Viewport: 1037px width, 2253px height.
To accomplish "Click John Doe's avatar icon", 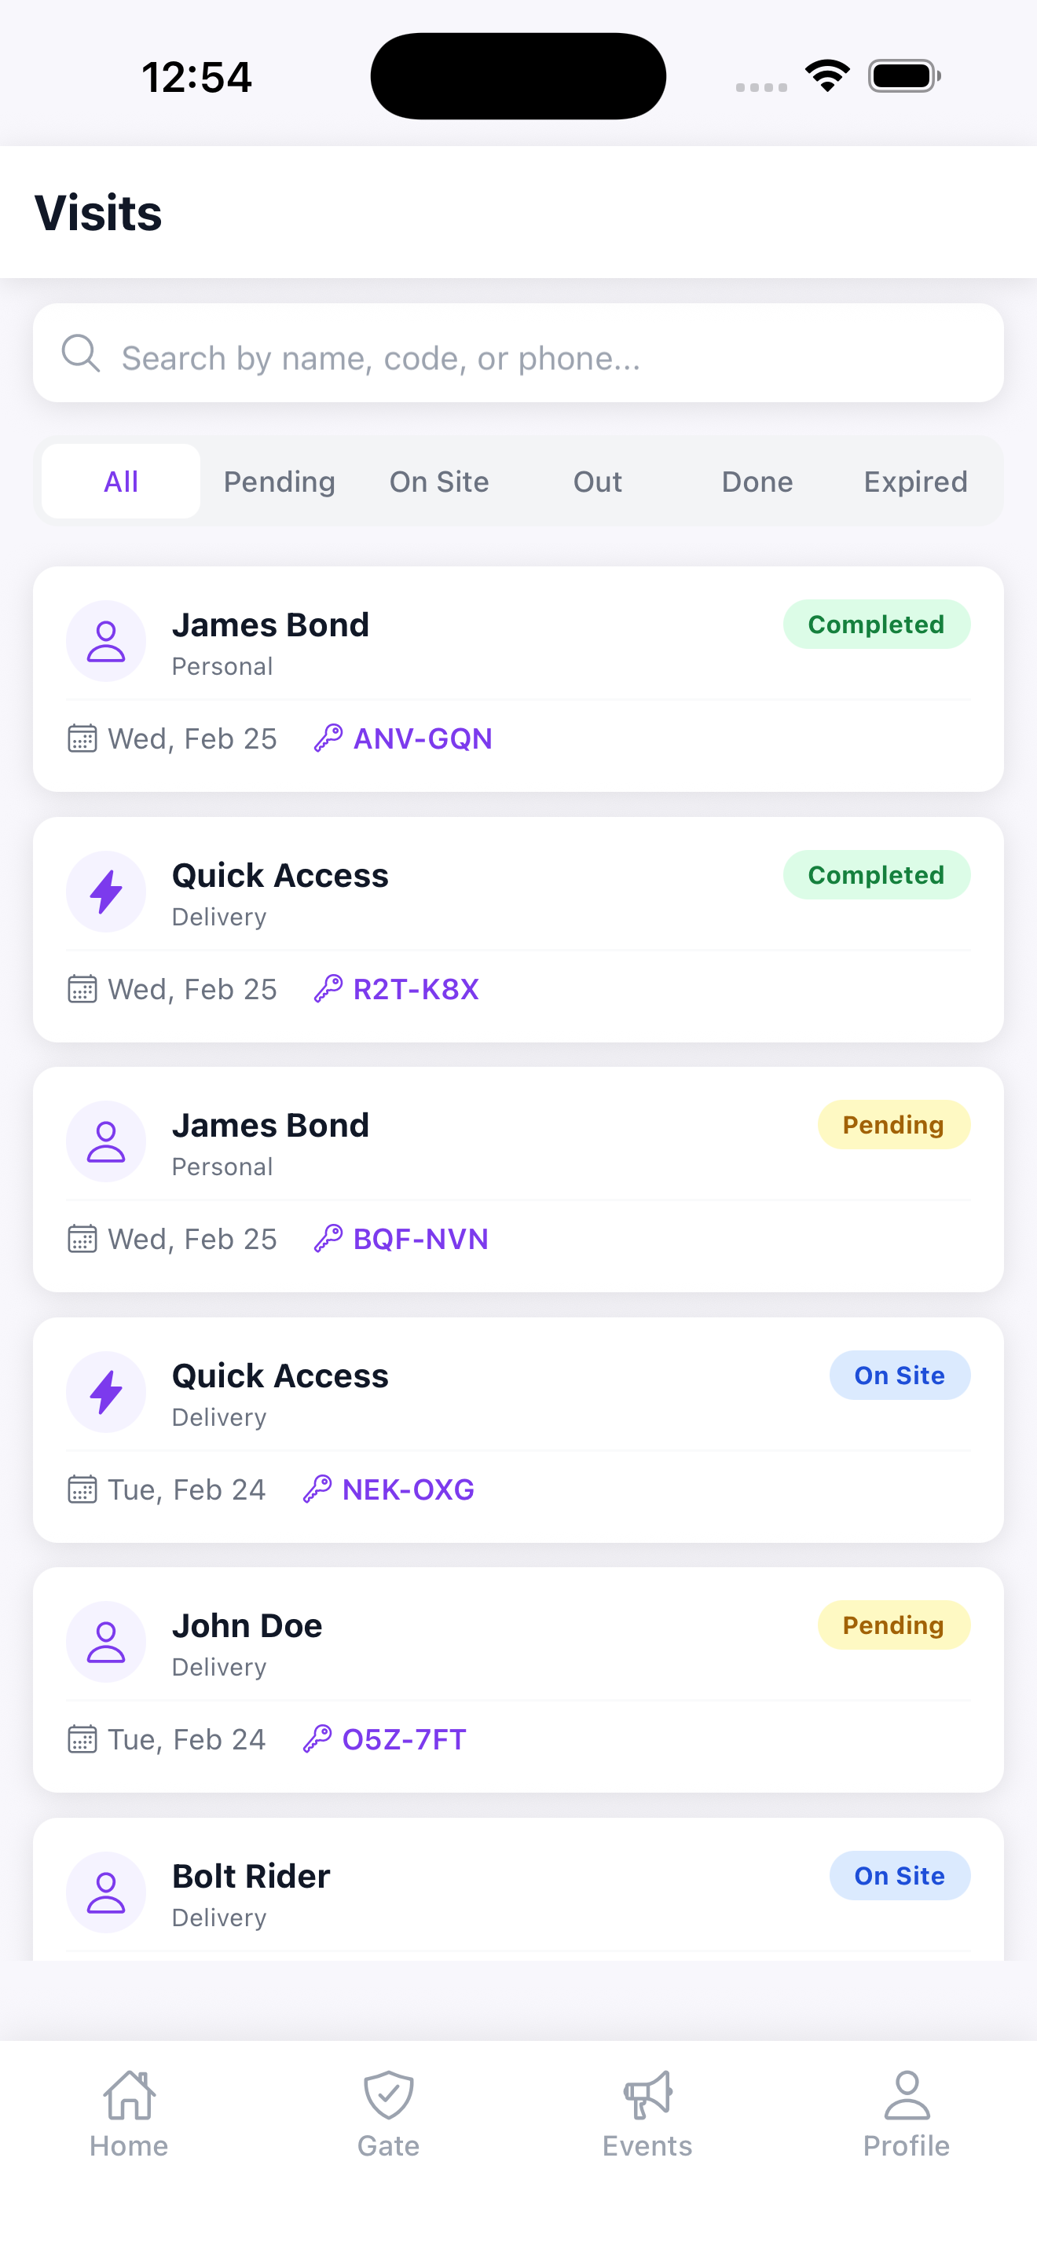I will click(x=106, y=1643).
